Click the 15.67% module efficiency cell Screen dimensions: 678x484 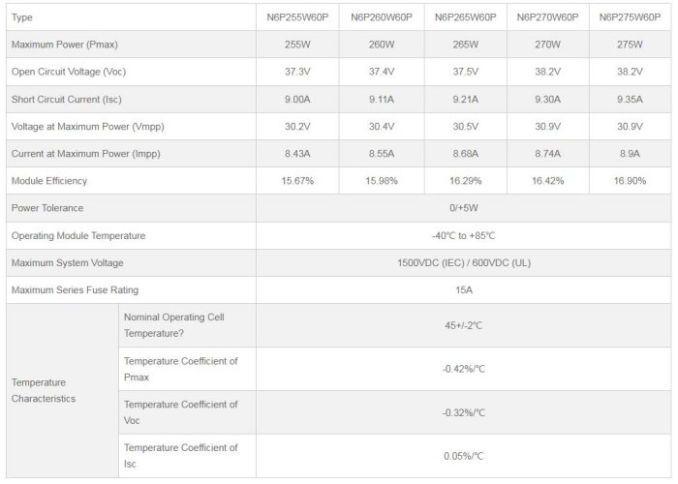[296, 181]
